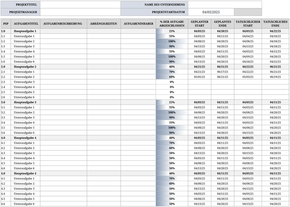Select Unteraufgabe 2 in row 3.2

click(x=26, y=112)
